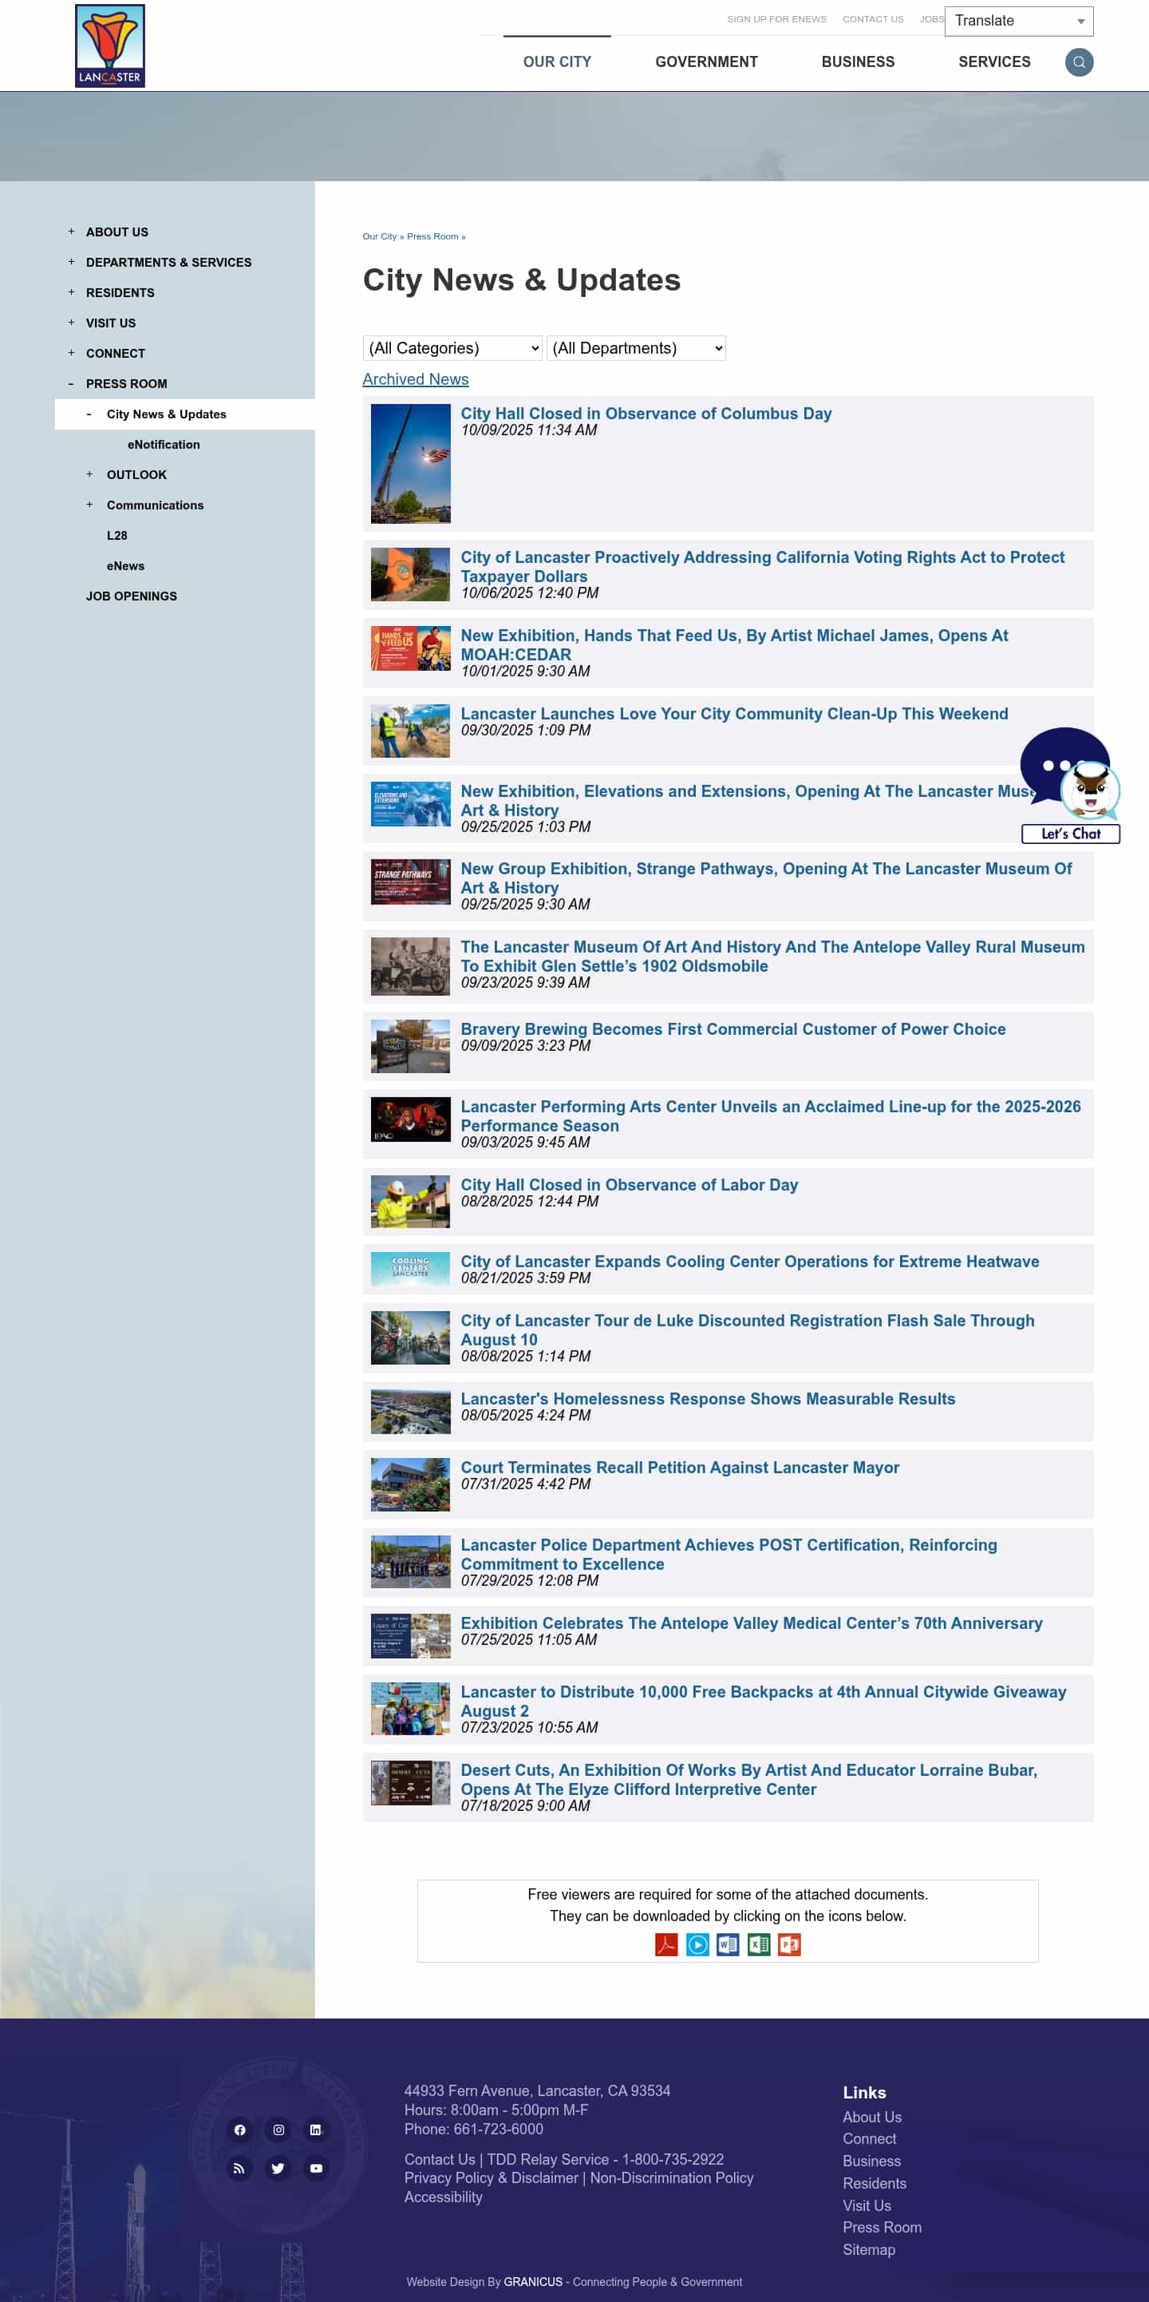Viewport: 1149px width, 2302px height.
Task: Open the BUSINESS main menu
Action: [x=858, y=61]
